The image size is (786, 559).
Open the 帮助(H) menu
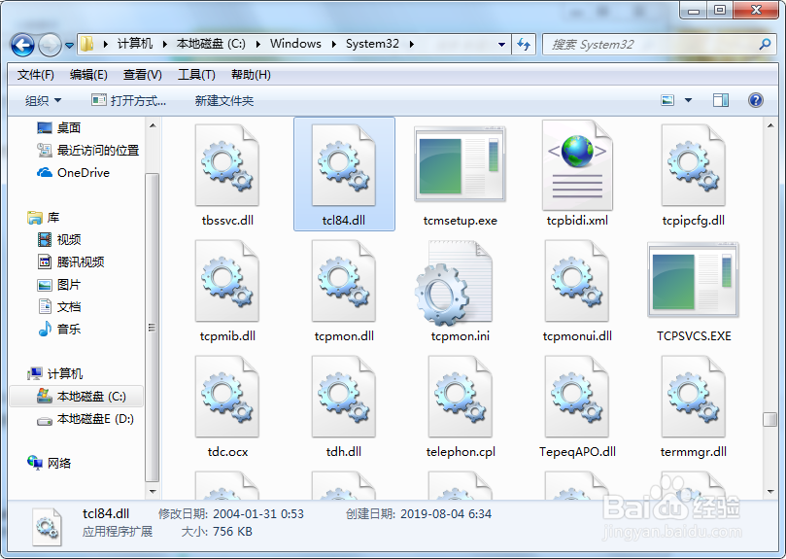[x=251, y=75]
